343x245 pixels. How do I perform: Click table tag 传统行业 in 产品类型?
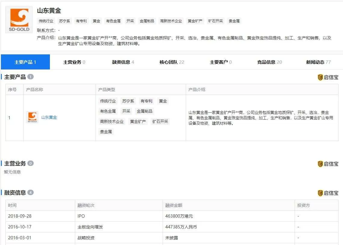pyautogui.click(x=108, y=101)
